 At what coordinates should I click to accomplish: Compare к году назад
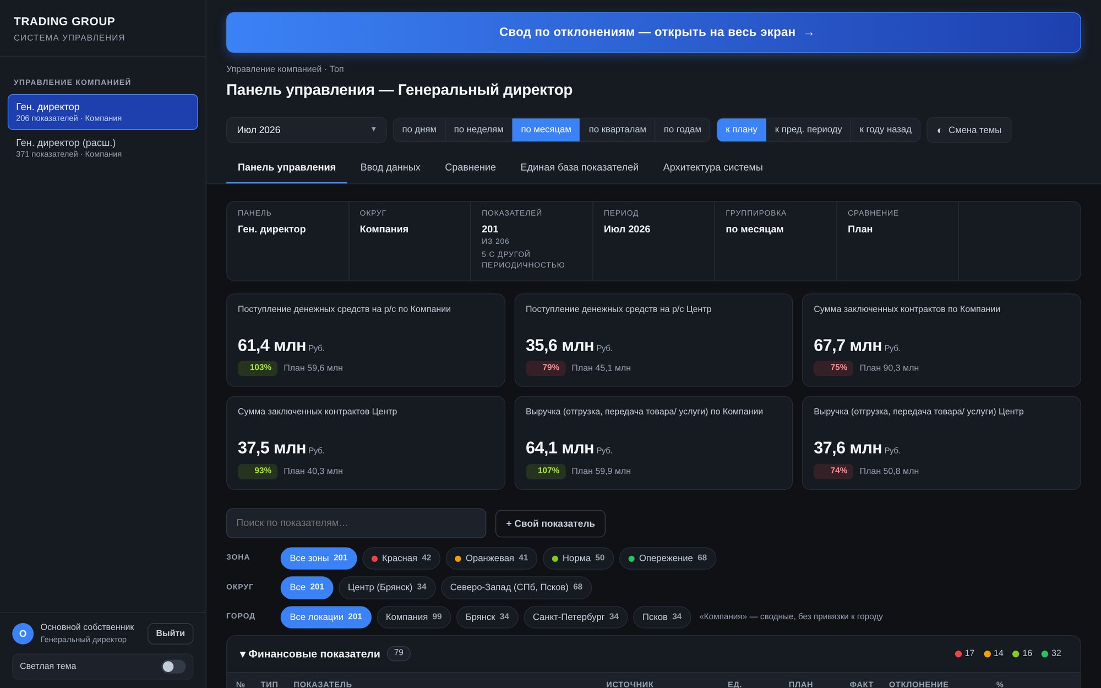(x=885, y=130)
